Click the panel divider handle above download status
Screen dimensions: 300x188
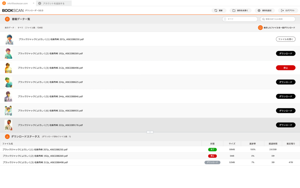pos(150,132)
